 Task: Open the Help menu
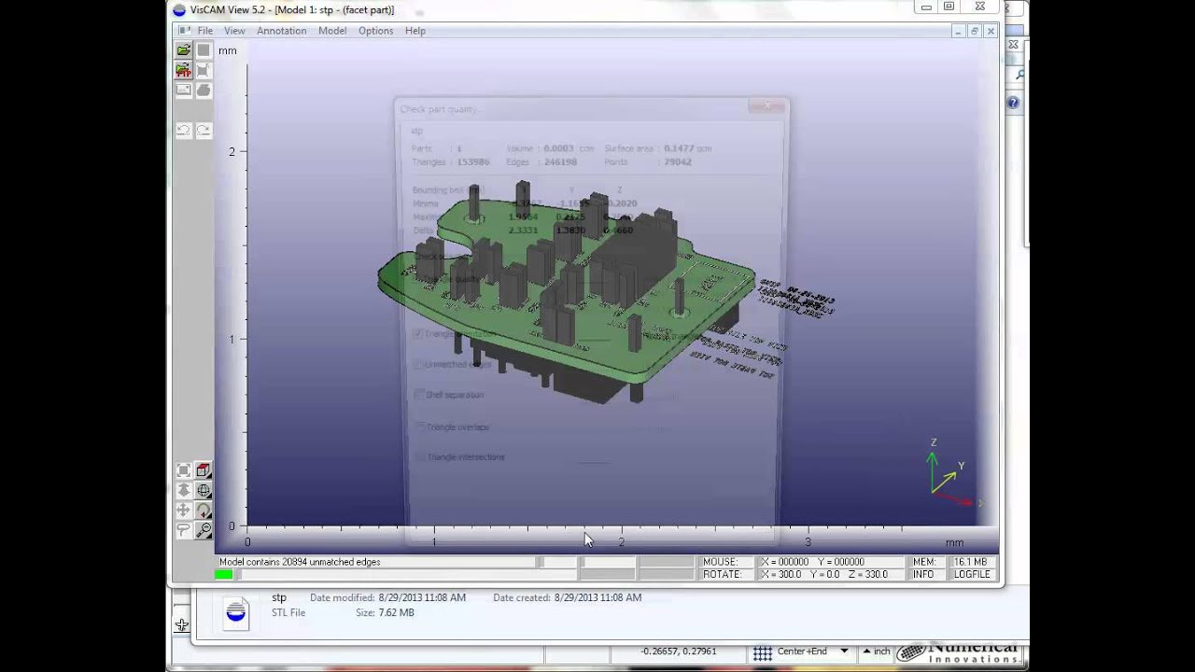point(415,31)
